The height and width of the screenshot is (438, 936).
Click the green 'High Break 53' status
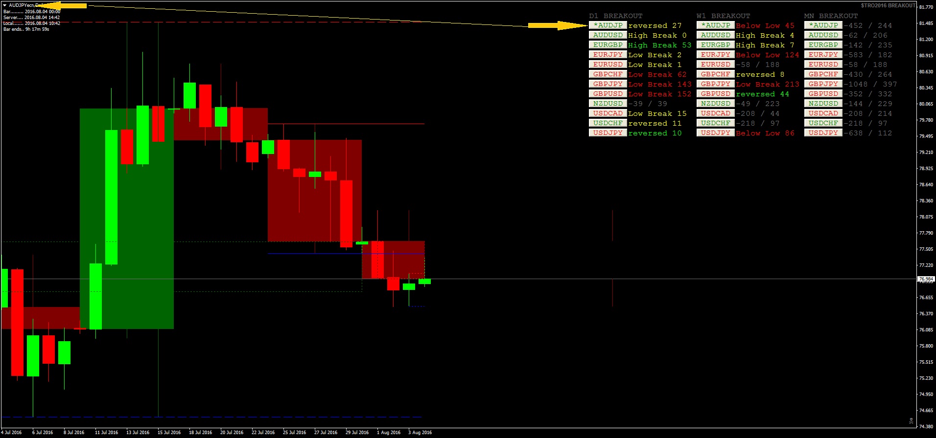(660, 45)
